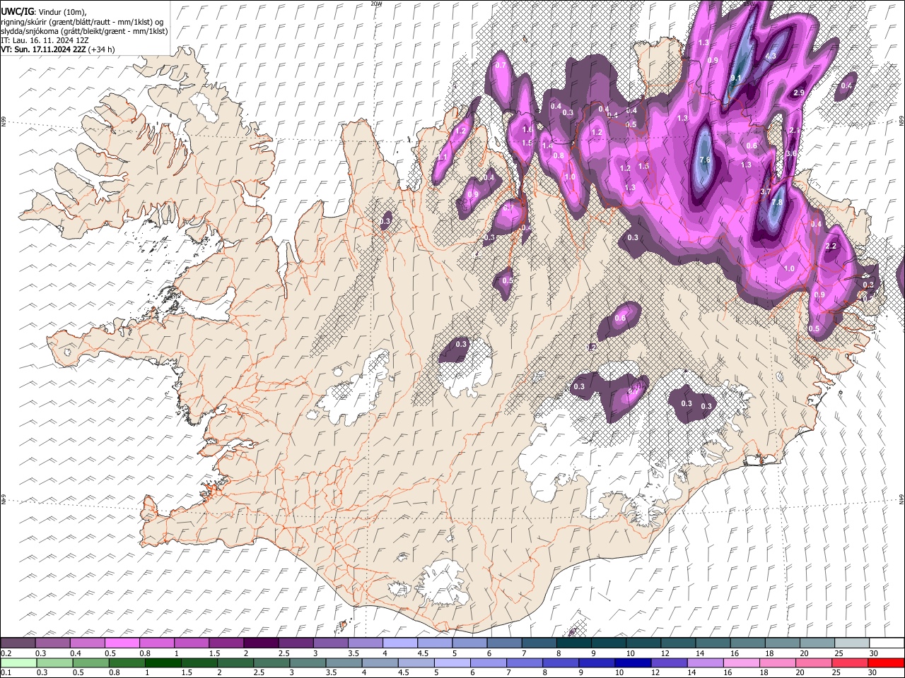
Task: Click the light blue bottom-row swatch between 5 and 6
Action: [x=452, y=662]
